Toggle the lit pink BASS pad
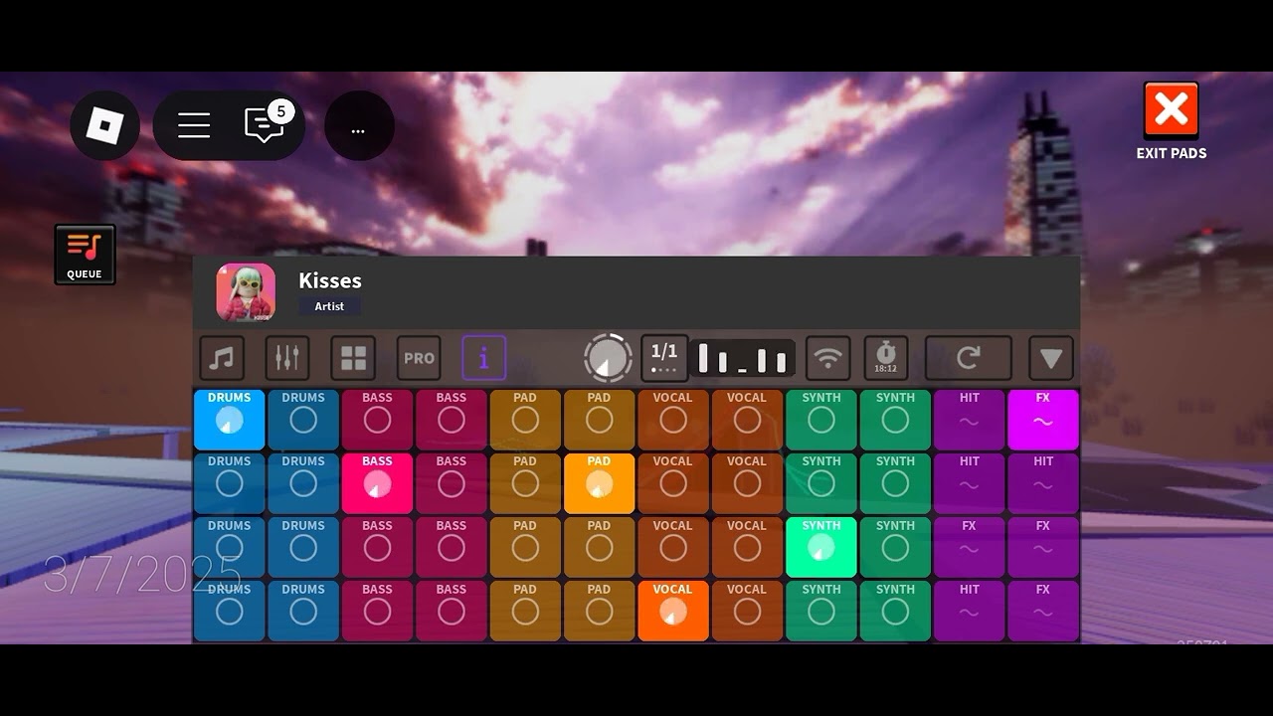 [377, 483]
